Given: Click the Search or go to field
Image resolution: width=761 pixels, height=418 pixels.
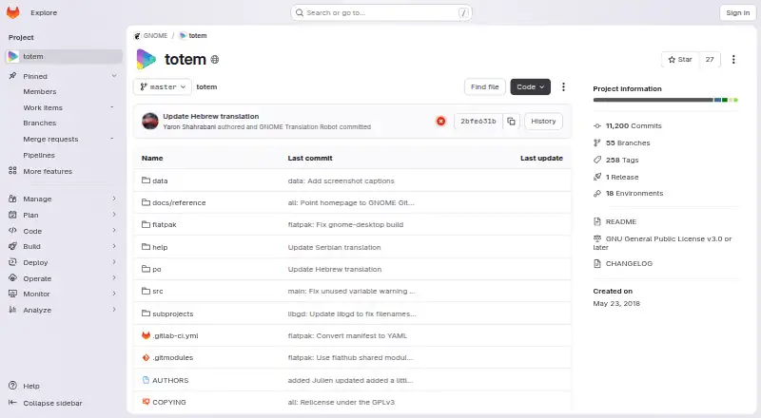Looking at the screenshot, I should point(381,13).
